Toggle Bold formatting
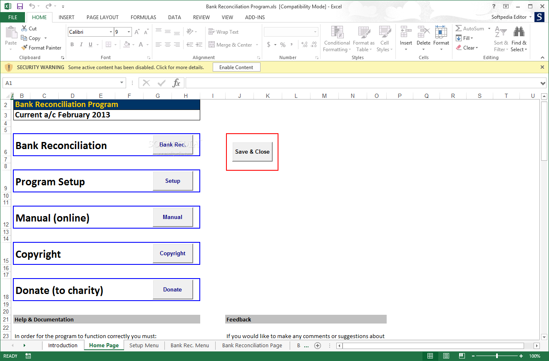The width and height of the screenshot is (549, 361). click(72, 45)
